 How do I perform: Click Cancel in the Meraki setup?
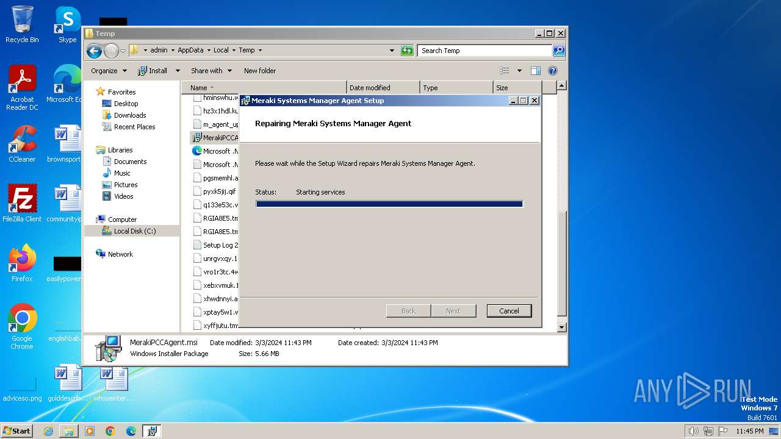[x=509, y=311]
